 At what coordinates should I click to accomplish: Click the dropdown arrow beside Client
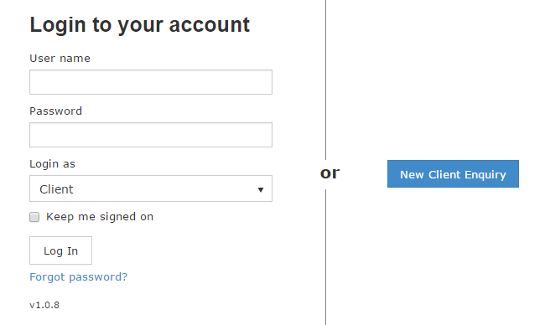(260, 189)
